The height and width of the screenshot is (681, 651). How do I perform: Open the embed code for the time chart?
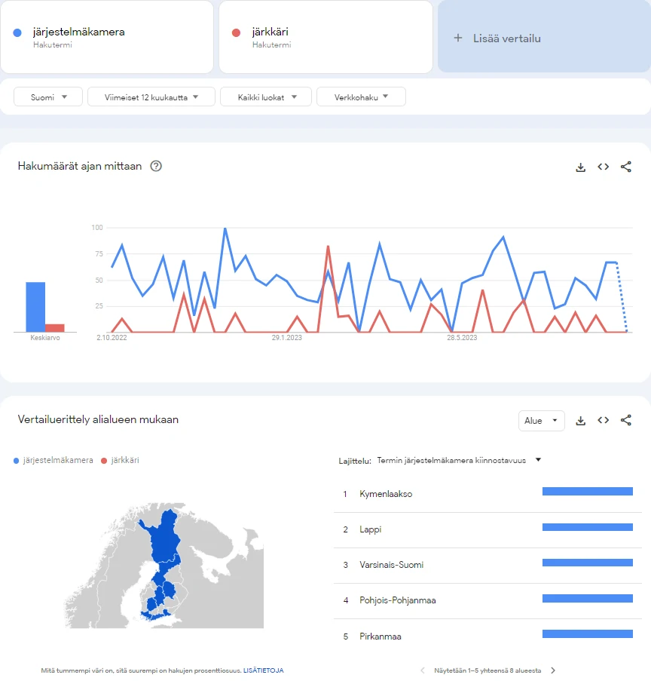pos(603,167)
